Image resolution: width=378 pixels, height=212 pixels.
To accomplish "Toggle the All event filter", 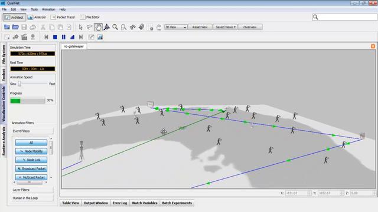I will (31, 143).
